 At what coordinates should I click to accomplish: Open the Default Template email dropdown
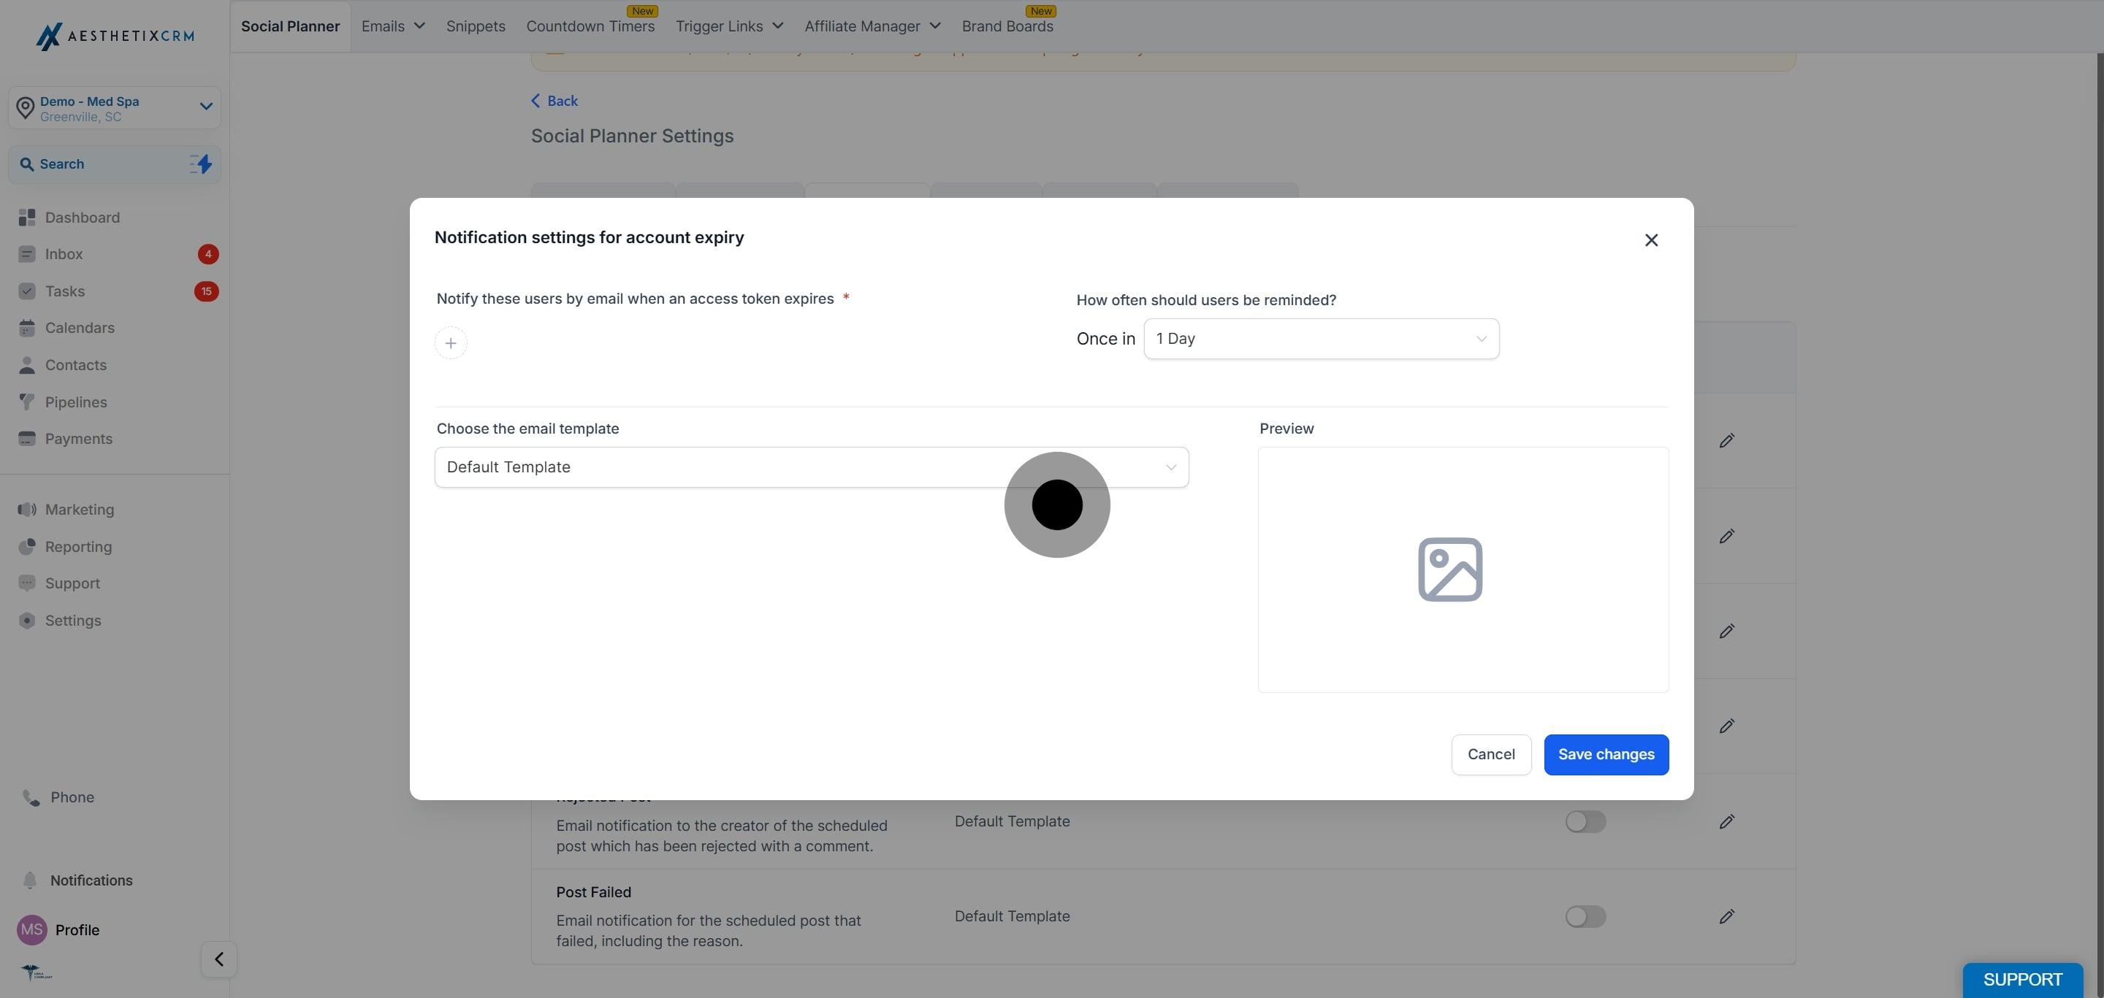point(812,467)
